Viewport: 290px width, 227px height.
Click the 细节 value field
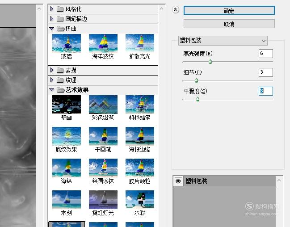[x=266, y=72]
